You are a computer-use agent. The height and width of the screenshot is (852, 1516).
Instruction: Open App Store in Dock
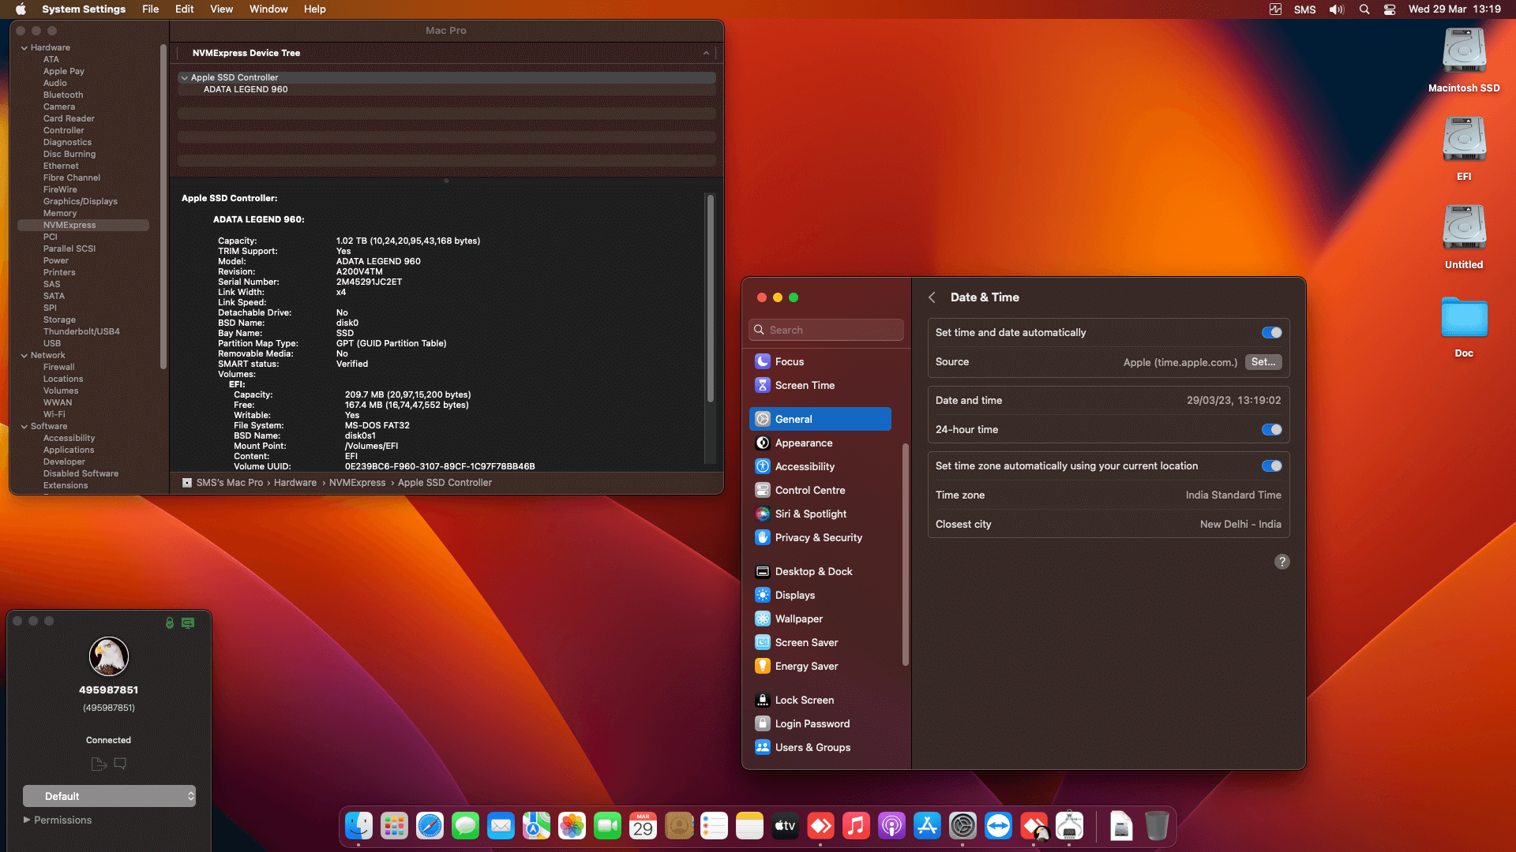click(x=927, y=826)
